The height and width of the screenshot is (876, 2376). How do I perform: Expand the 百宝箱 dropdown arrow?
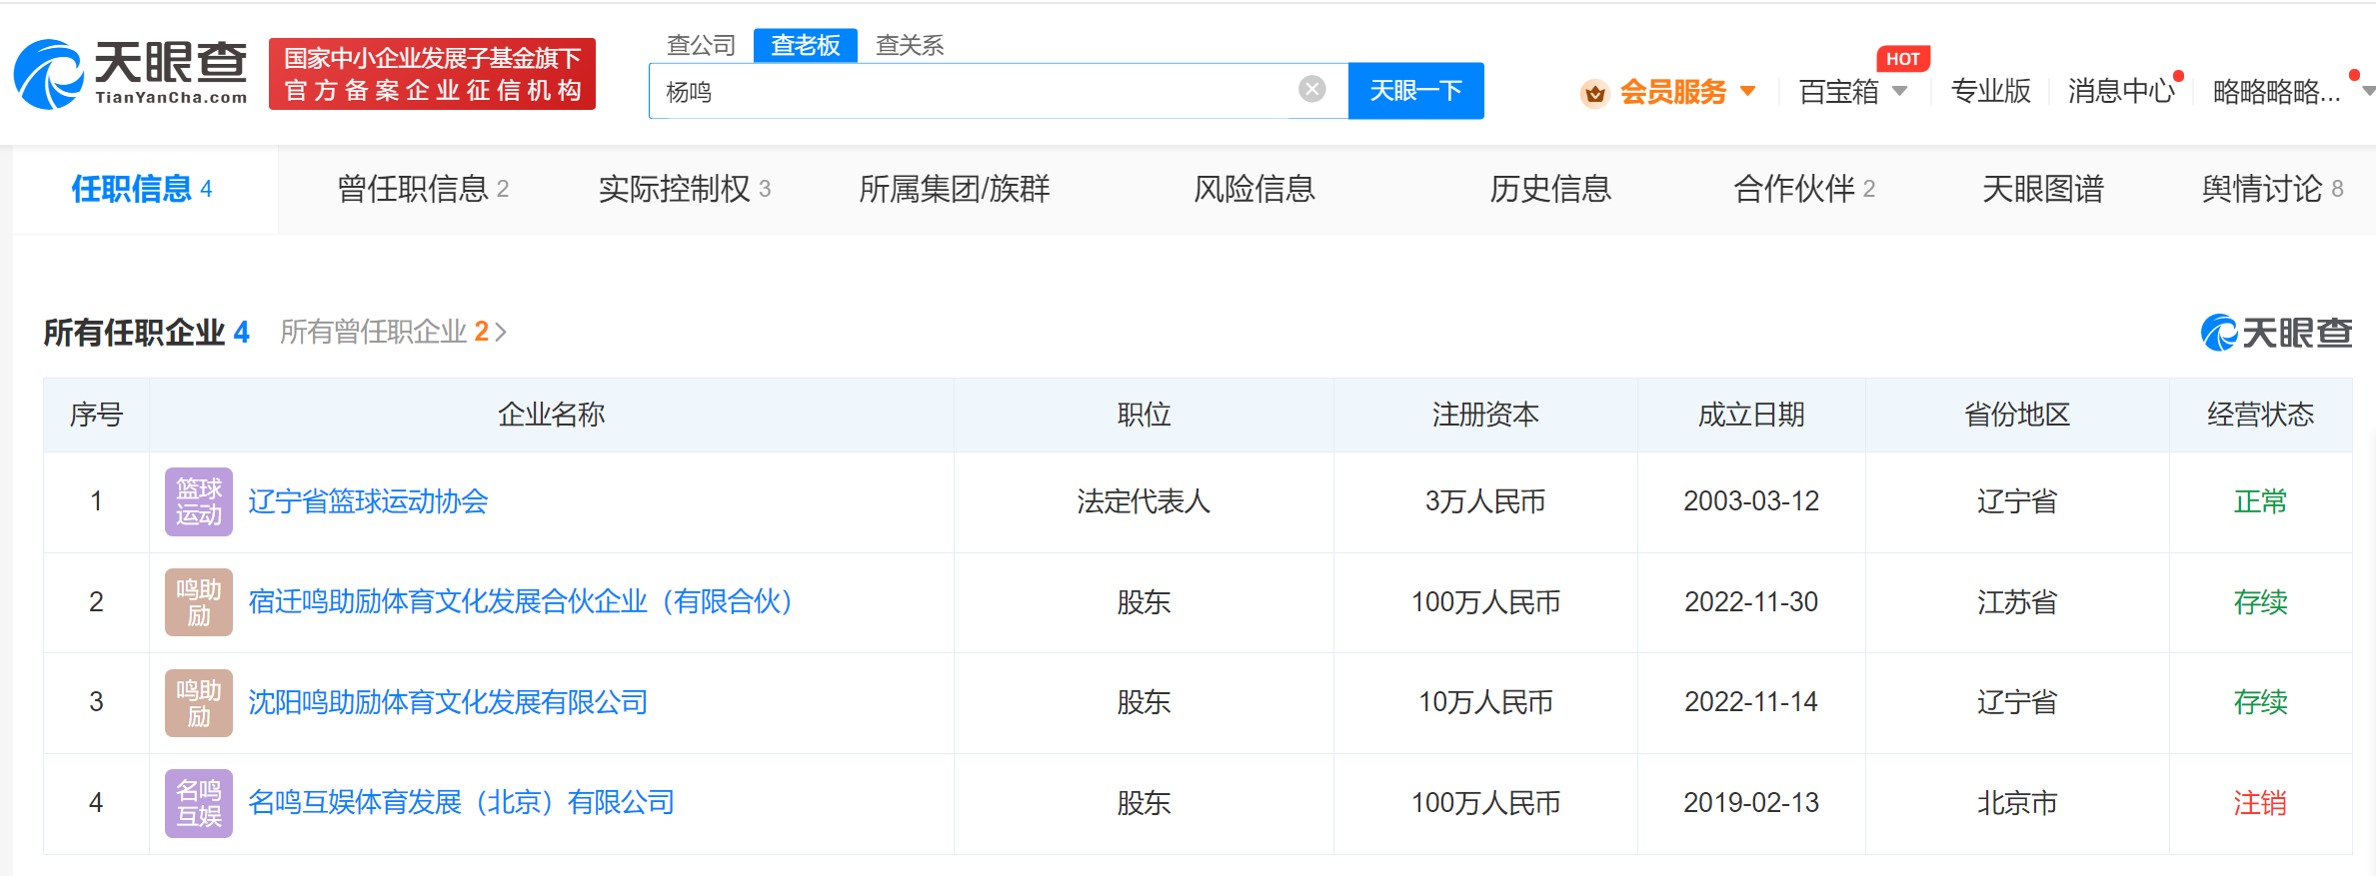coord(1900,91)
